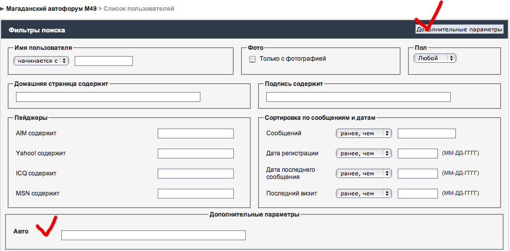Open the Последний визит comparison dropdown
This screenshot has height=251, width=510.
coord(364,194)
